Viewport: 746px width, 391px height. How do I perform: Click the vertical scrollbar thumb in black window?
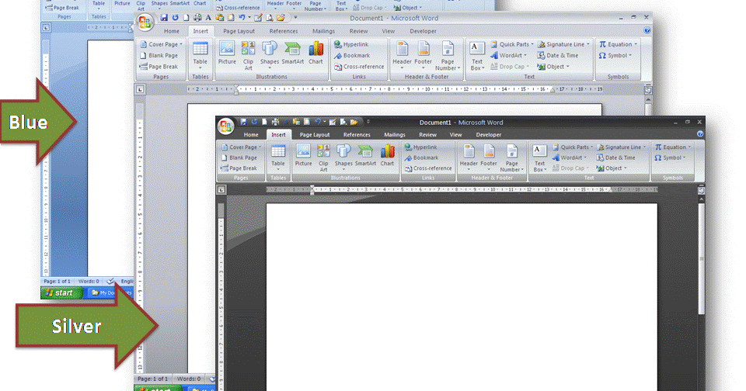[701, 259]
